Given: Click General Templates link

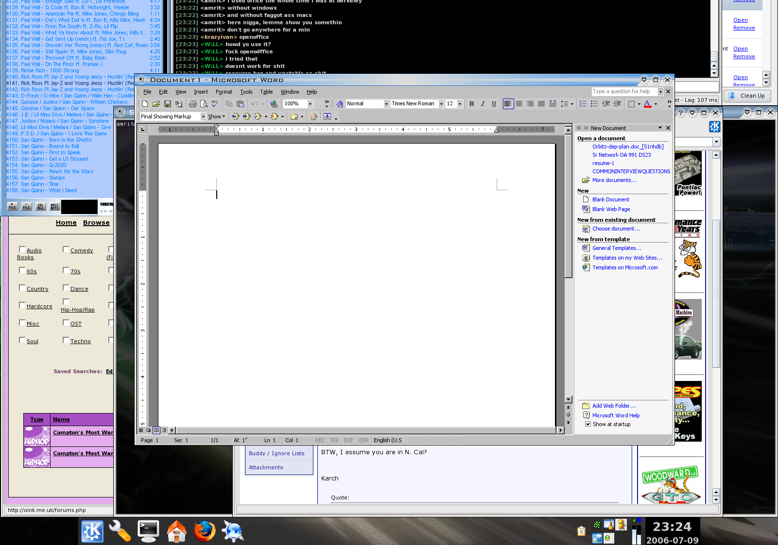Looking at the screenshot, I should pyautogui.click(x=617, y=248).
